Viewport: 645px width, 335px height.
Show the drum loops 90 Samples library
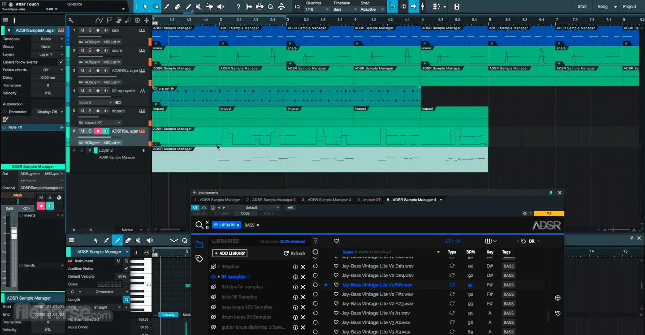[x=214, y=317]
